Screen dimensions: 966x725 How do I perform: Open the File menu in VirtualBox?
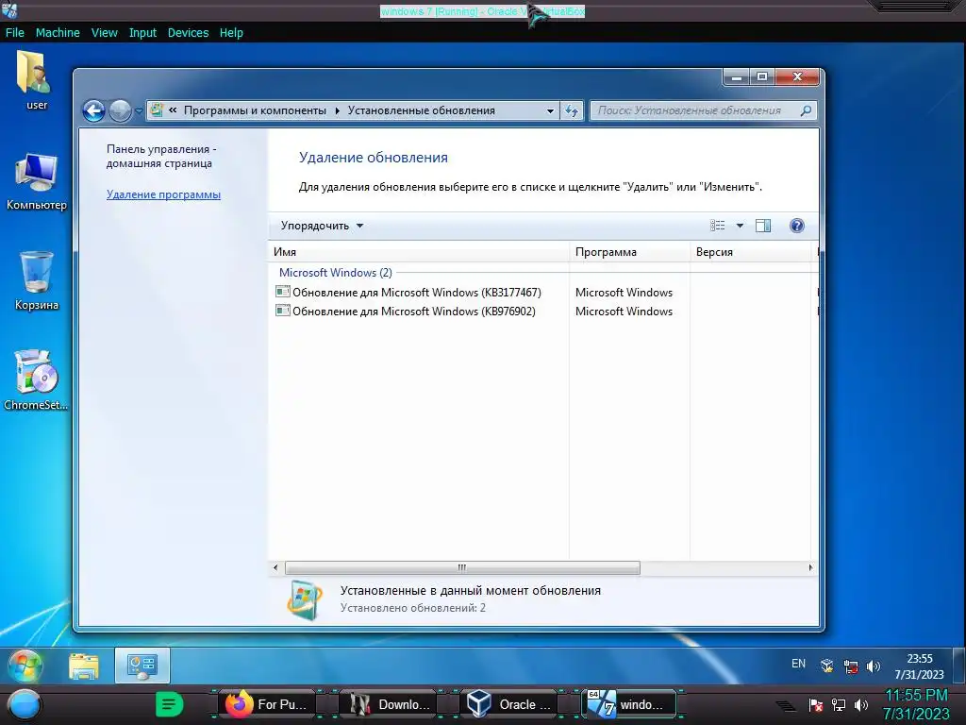click(15, 33)
